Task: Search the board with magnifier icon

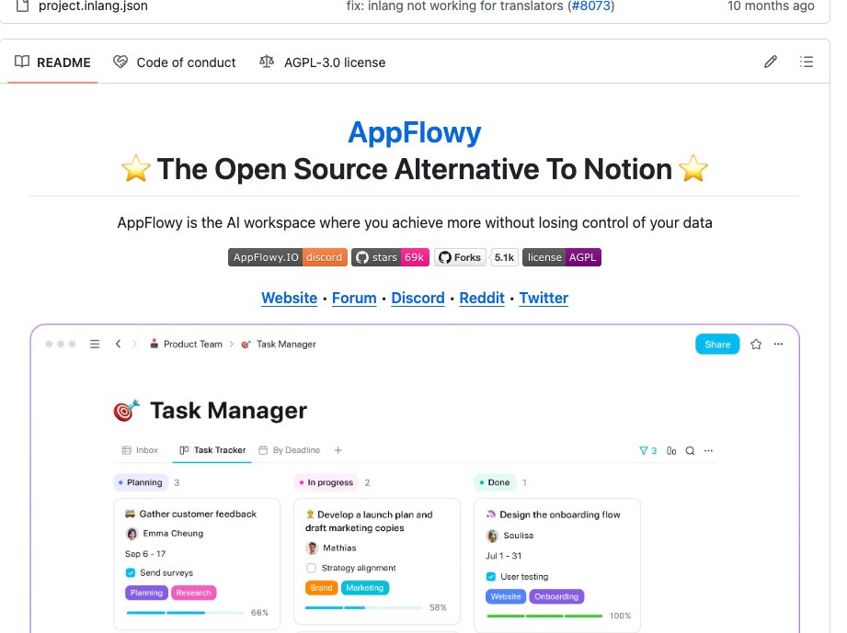Action: (691, 450)
